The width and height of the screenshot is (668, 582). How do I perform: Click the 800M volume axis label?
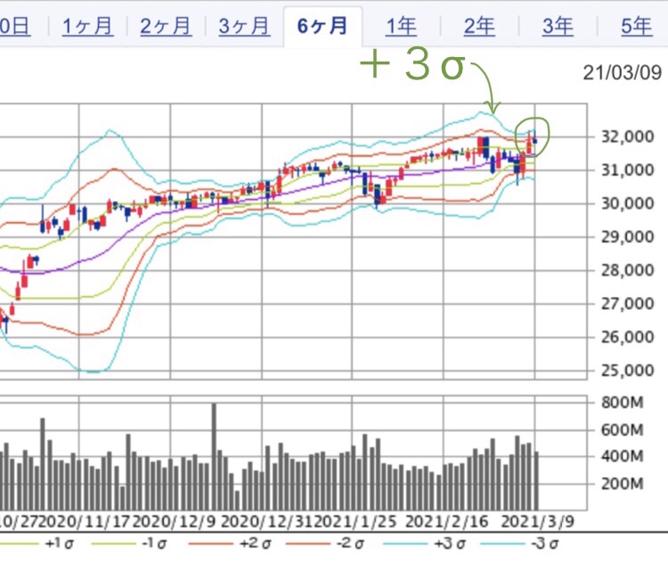click(621, 403)
